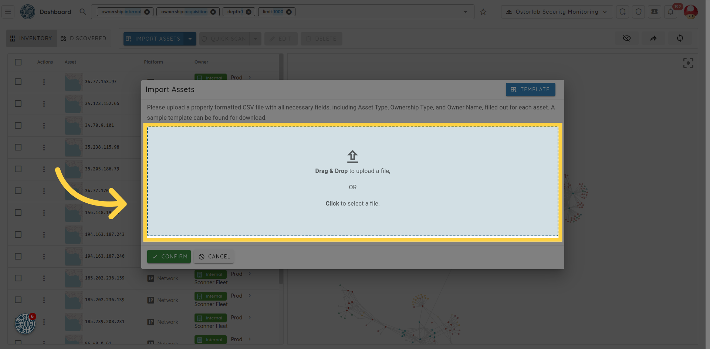Remove the limit:1000 filter chip
The height and width of the screenshot is (349, 710).
(x=289, y=12)
